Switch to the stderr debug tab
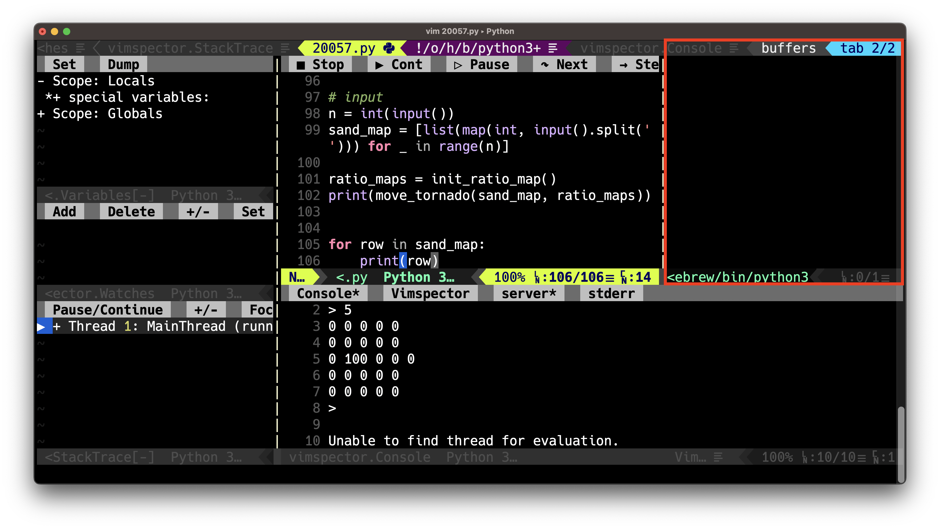940x529 pixels. tap(611, 293)
